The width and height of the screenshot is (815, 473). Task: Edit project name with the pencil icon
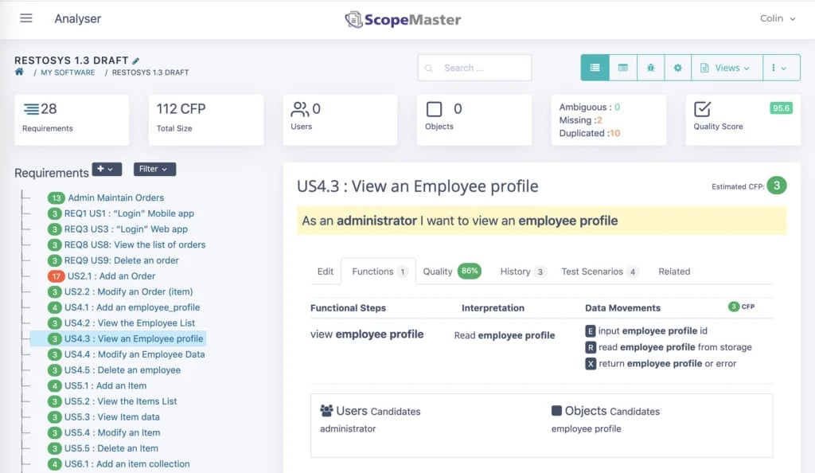tap(135, 61)
